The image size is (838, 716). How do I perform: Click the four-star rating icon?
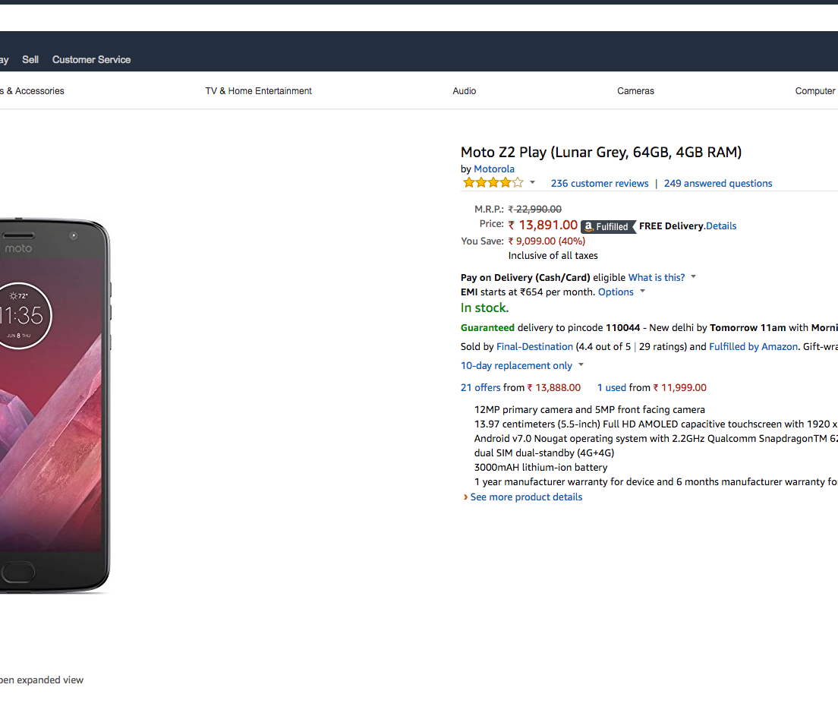pyautogui.click(x=493, y=183)
